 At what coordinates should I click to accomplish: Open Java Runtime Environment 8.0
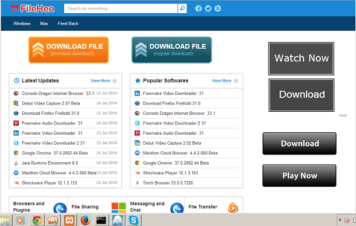[x=50, y=163]
